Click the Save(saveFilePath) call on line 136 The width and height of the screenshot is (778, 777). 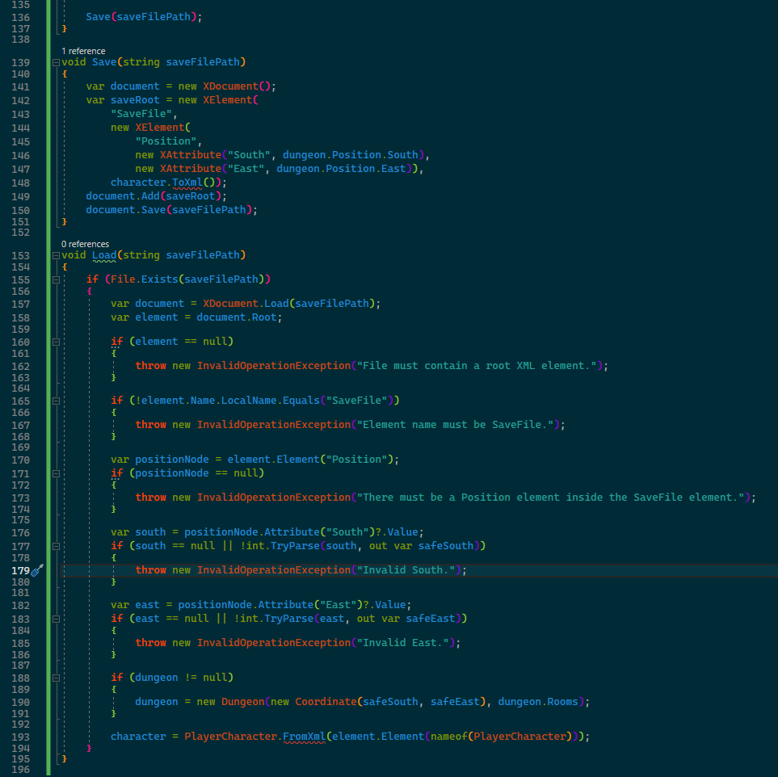click(141, 17)
